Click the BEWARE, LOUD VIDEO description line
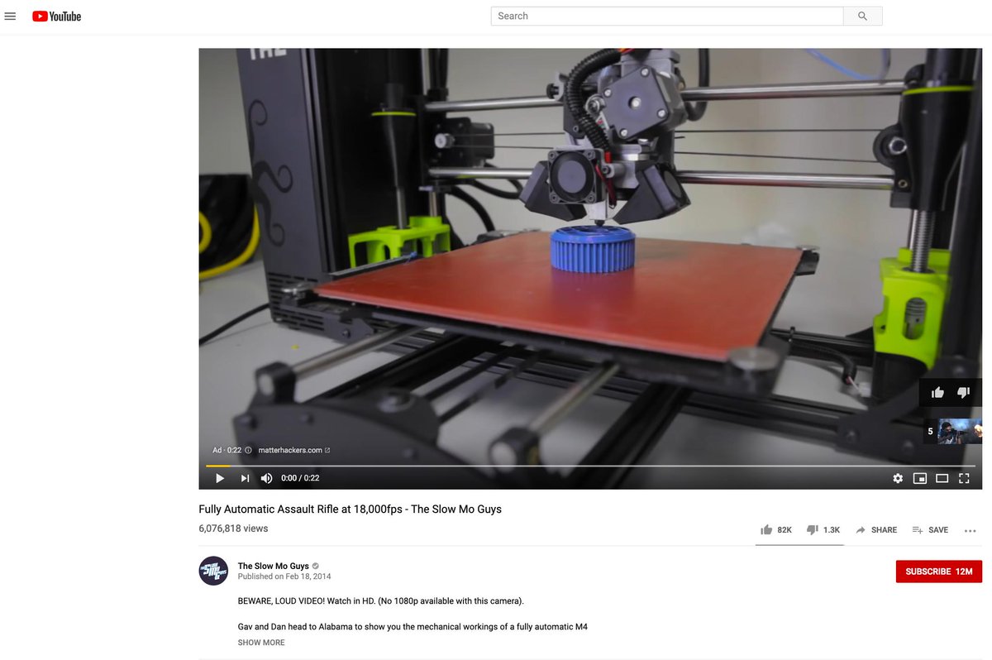This screenshot has width=992, height=660. (x=380, y=600)
